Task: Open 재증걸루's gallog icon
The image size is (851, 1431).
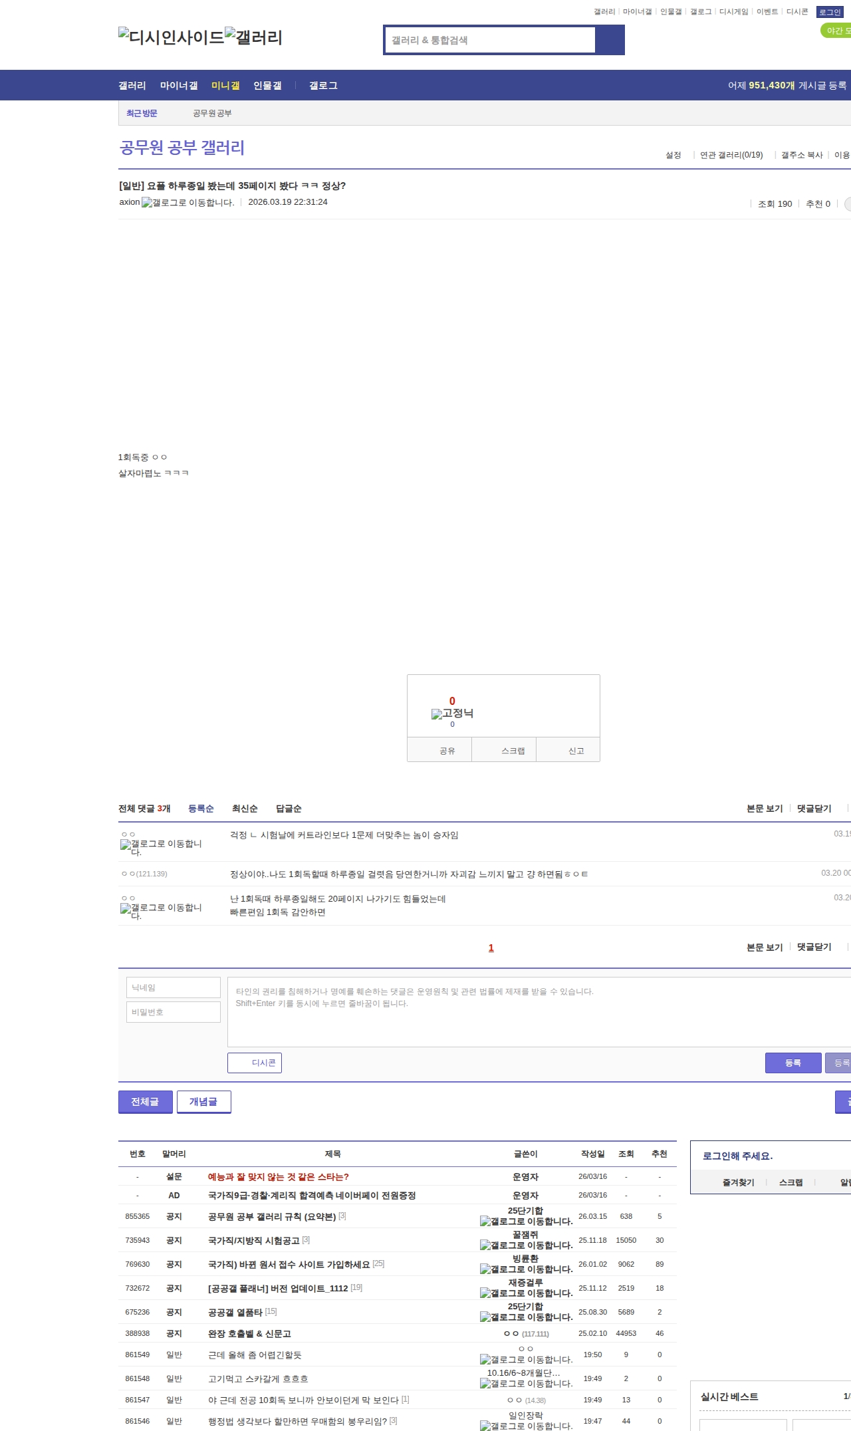Action: 526,1293
